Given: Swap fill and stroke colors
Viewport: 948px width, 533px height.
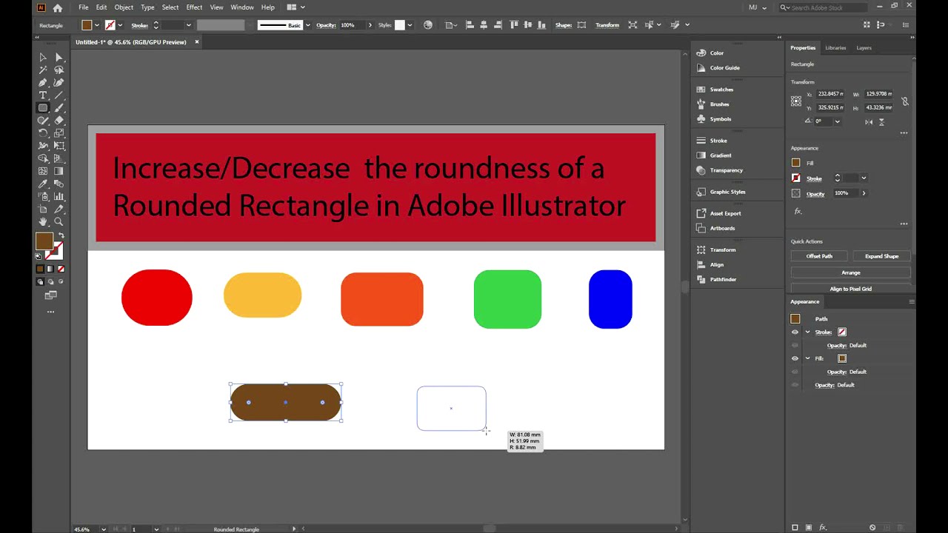Looking at the screenshot, I should pyautogui.click(x=61, y=236).
